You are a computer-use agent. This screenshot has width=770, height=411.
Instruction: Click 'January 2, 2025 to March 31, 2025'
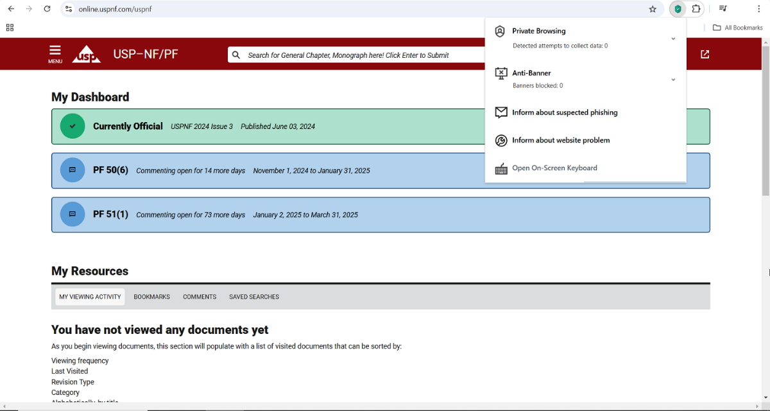click(x=305, y=215)
